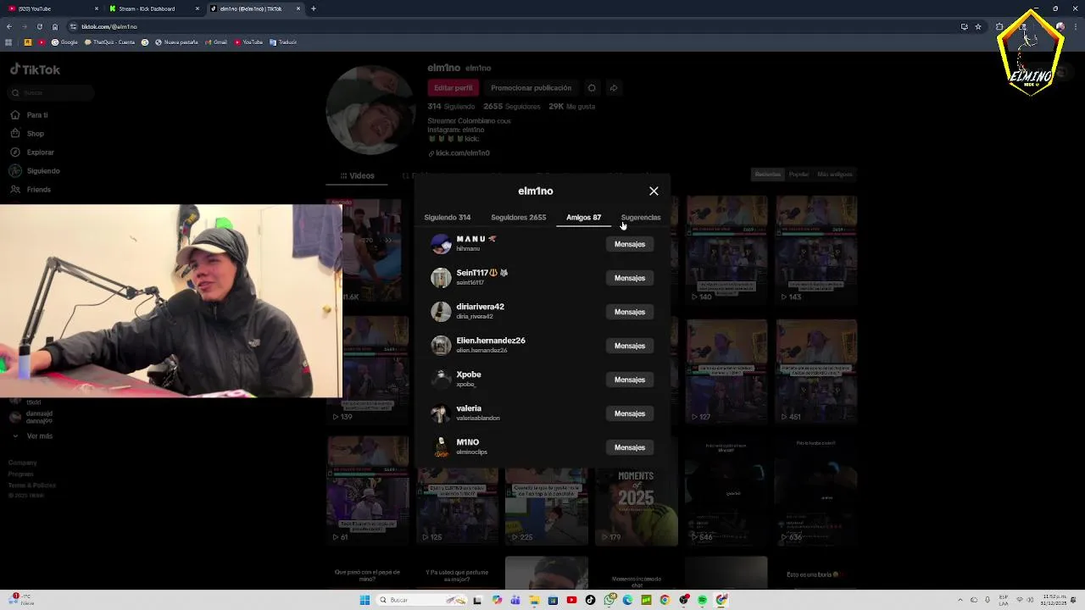Image resolution: width=1085 pixels, height=610 pixels.
Task: Click the browser back arrow
Action: point(9,26)
